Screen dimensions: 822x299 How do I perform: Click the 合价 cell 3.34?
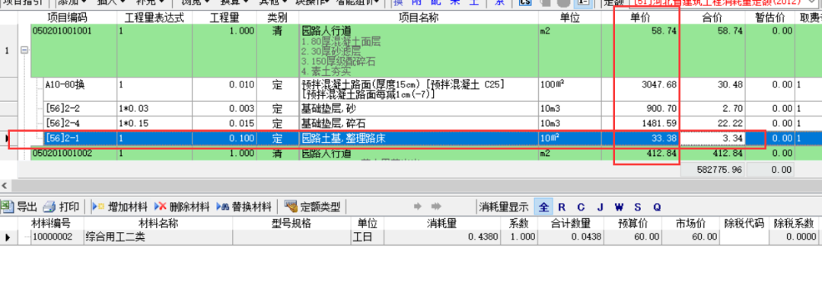[x=712, y=138]
